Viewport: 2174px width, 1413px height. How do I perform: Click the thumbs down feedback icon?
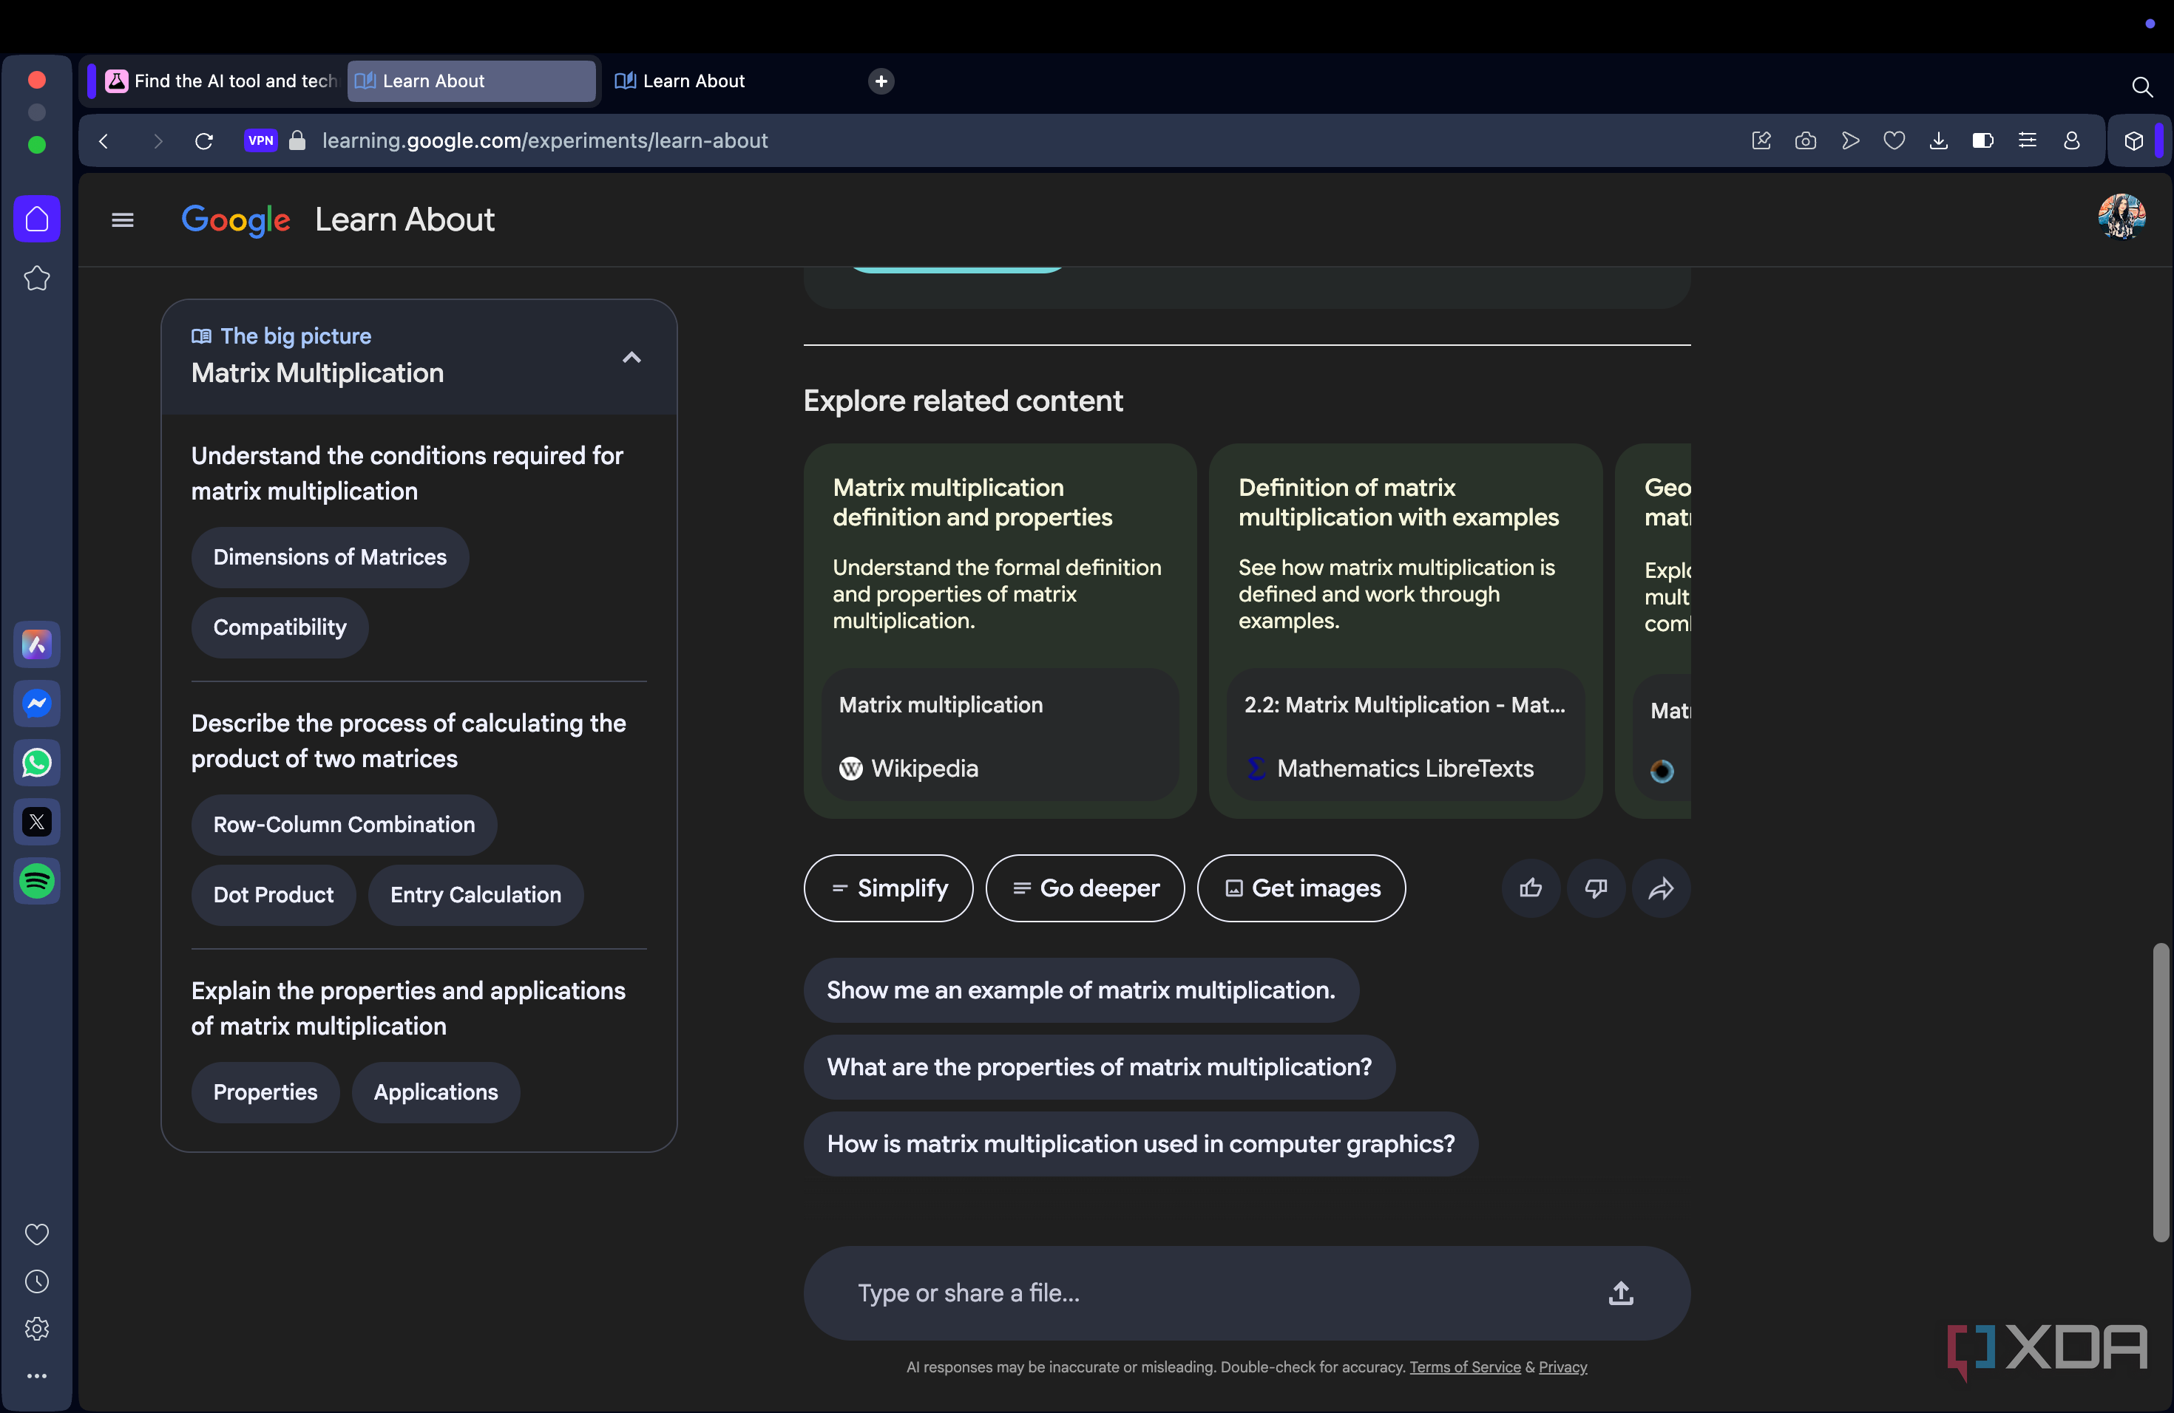tap(1596, 888)
